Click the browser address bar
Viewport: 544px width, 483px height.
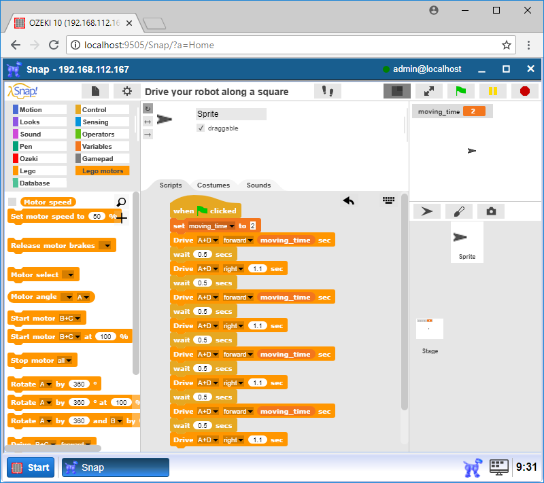click(x=291, y=45)
